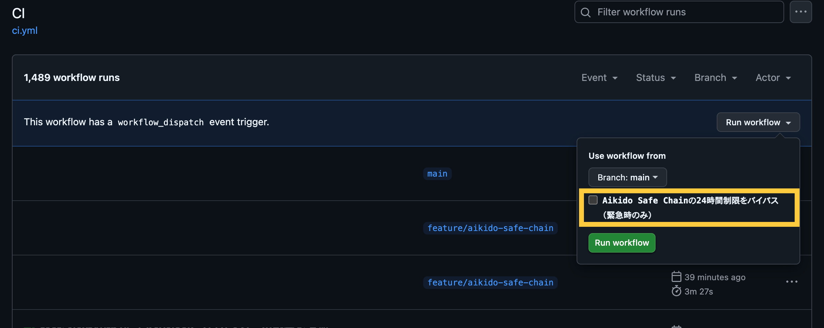Enable the Aikido Safe Chain bypass checkbox

pyautogui.click(x=593, y=200)
